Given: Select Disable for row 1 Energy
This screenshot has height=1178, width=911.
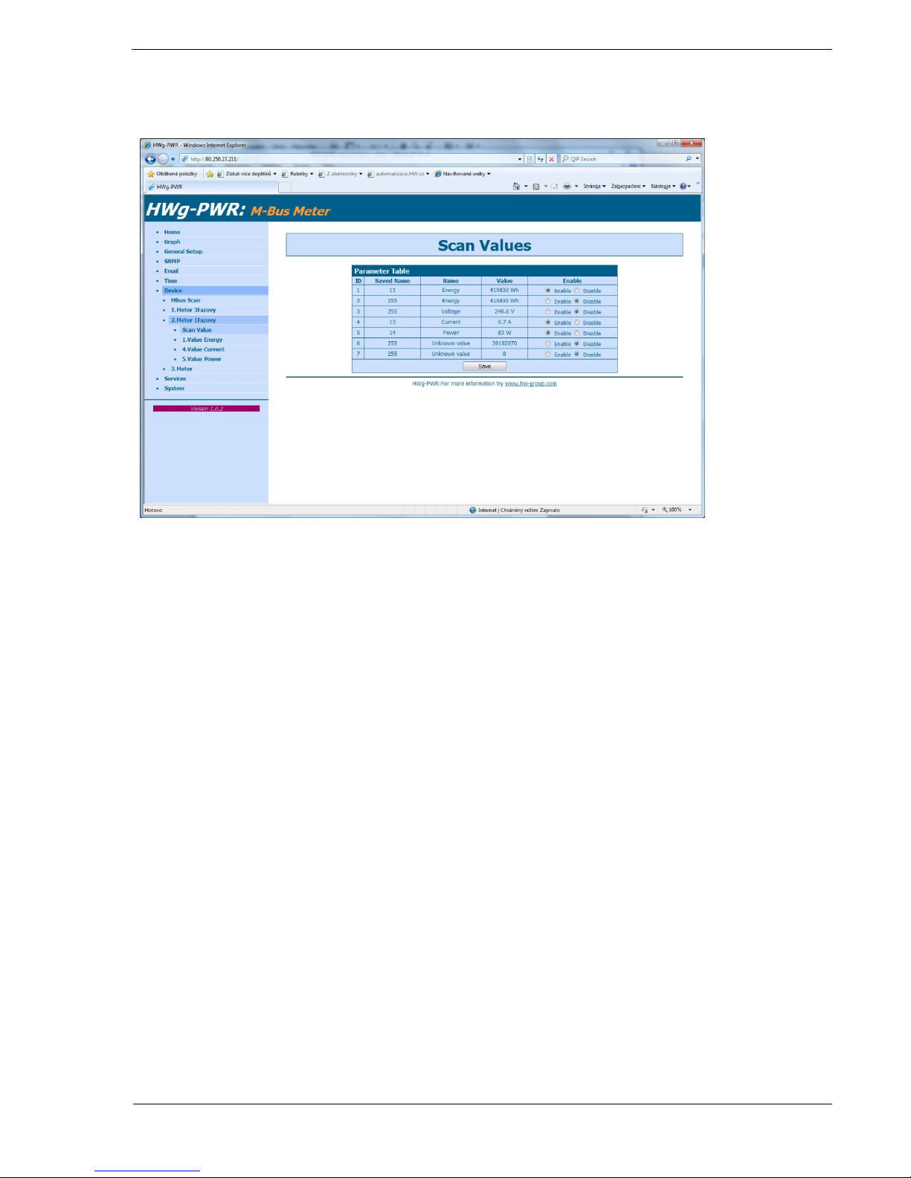Looking at the screenshot, I should tap(577, 291).
